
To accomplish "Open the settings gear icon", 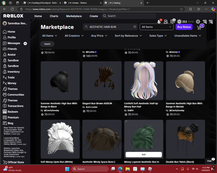I will point(198,22).
